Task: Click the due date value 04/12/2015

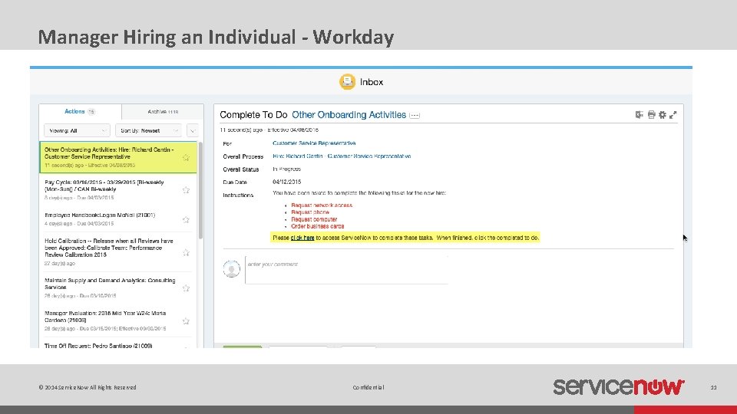Action: pos(286,182)
